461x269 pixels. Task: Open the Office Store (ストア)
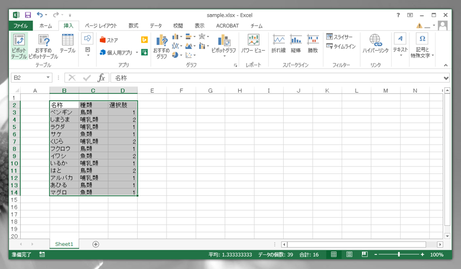tap(109, 40)
